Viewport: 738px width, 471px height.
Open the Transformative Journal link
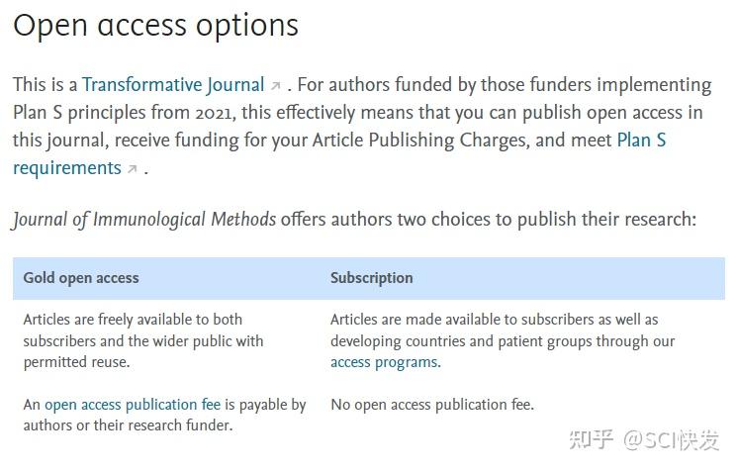(x=173, y=85)
